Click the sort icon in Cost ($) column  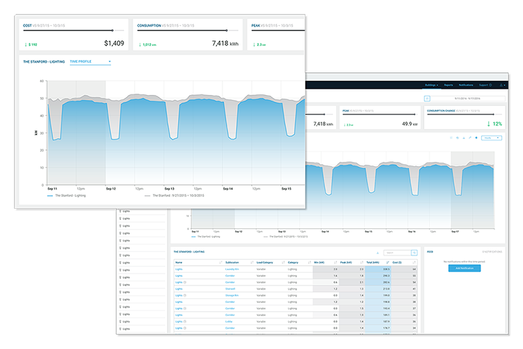414,262
